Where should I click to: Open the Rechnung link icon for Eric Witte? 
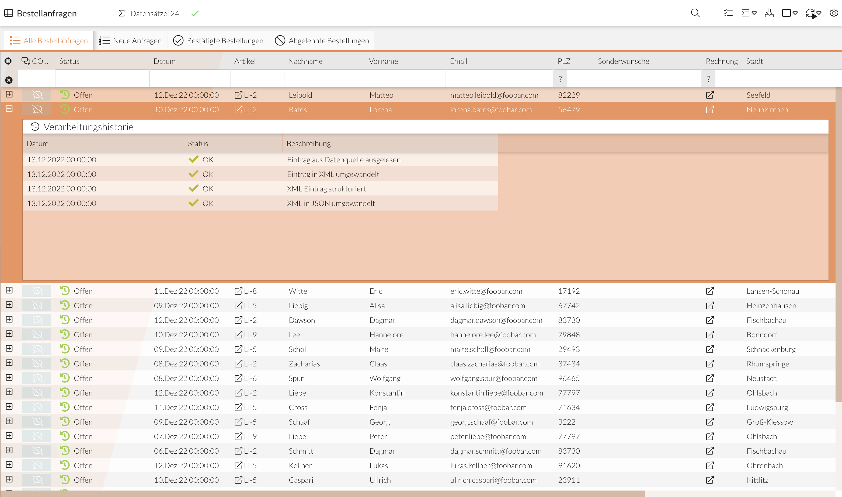[x=710, y=291]
